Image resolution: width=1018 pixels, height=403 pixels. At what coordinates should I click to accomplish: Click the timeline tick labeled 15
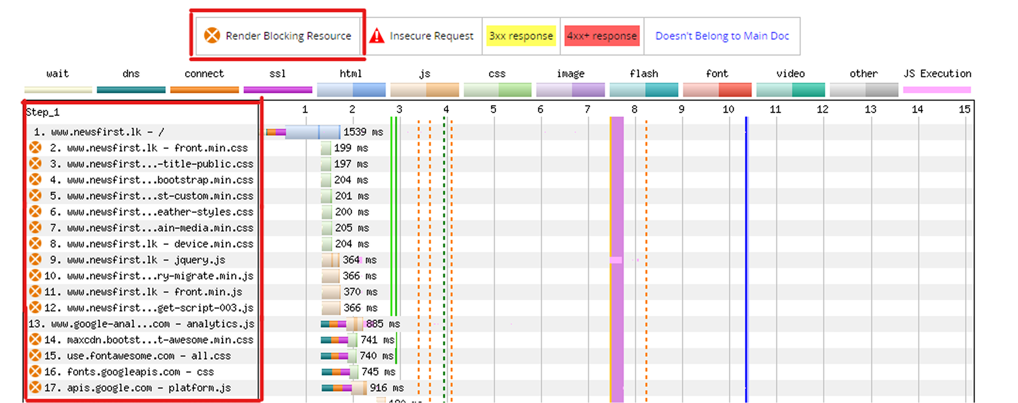coord(965,109)
